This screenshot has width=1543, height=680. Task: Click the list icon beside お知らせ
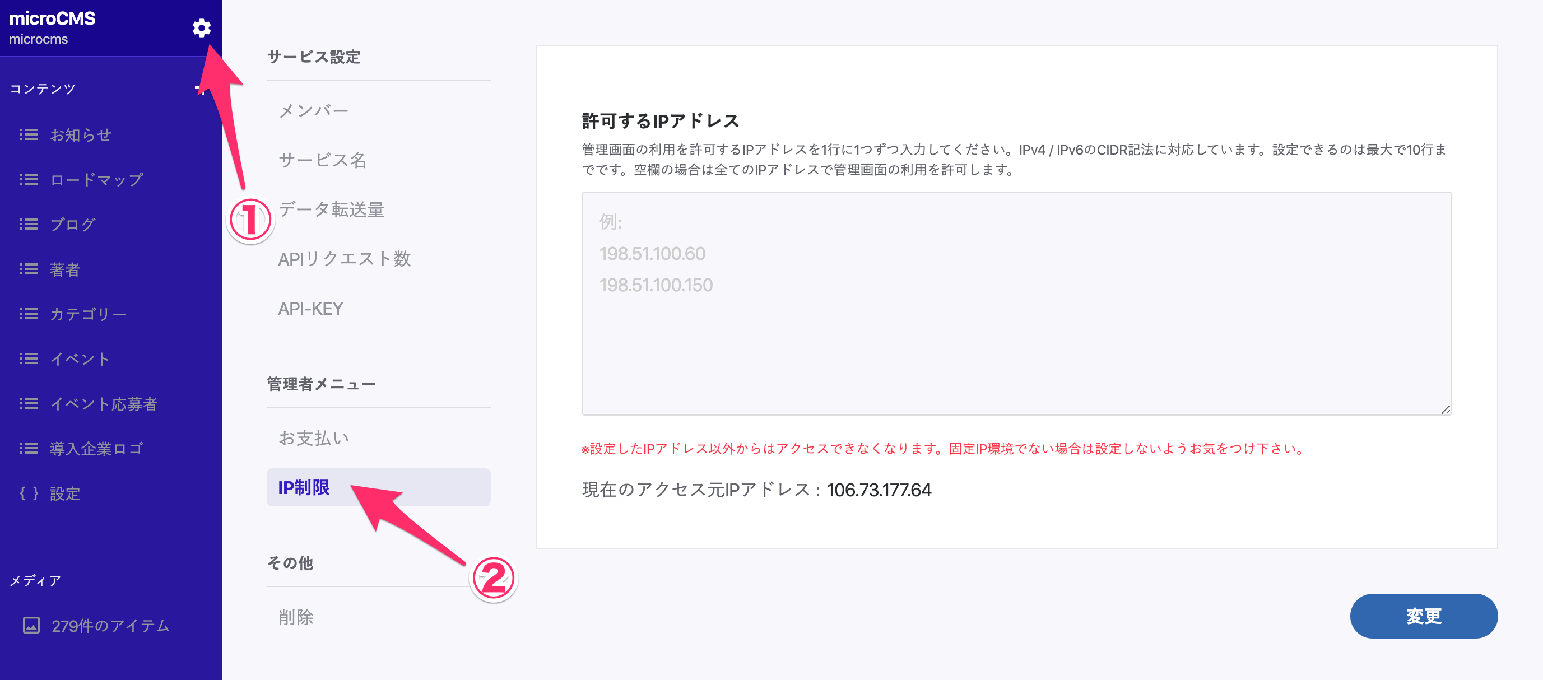pyautogui.click(x=29, y=134)
